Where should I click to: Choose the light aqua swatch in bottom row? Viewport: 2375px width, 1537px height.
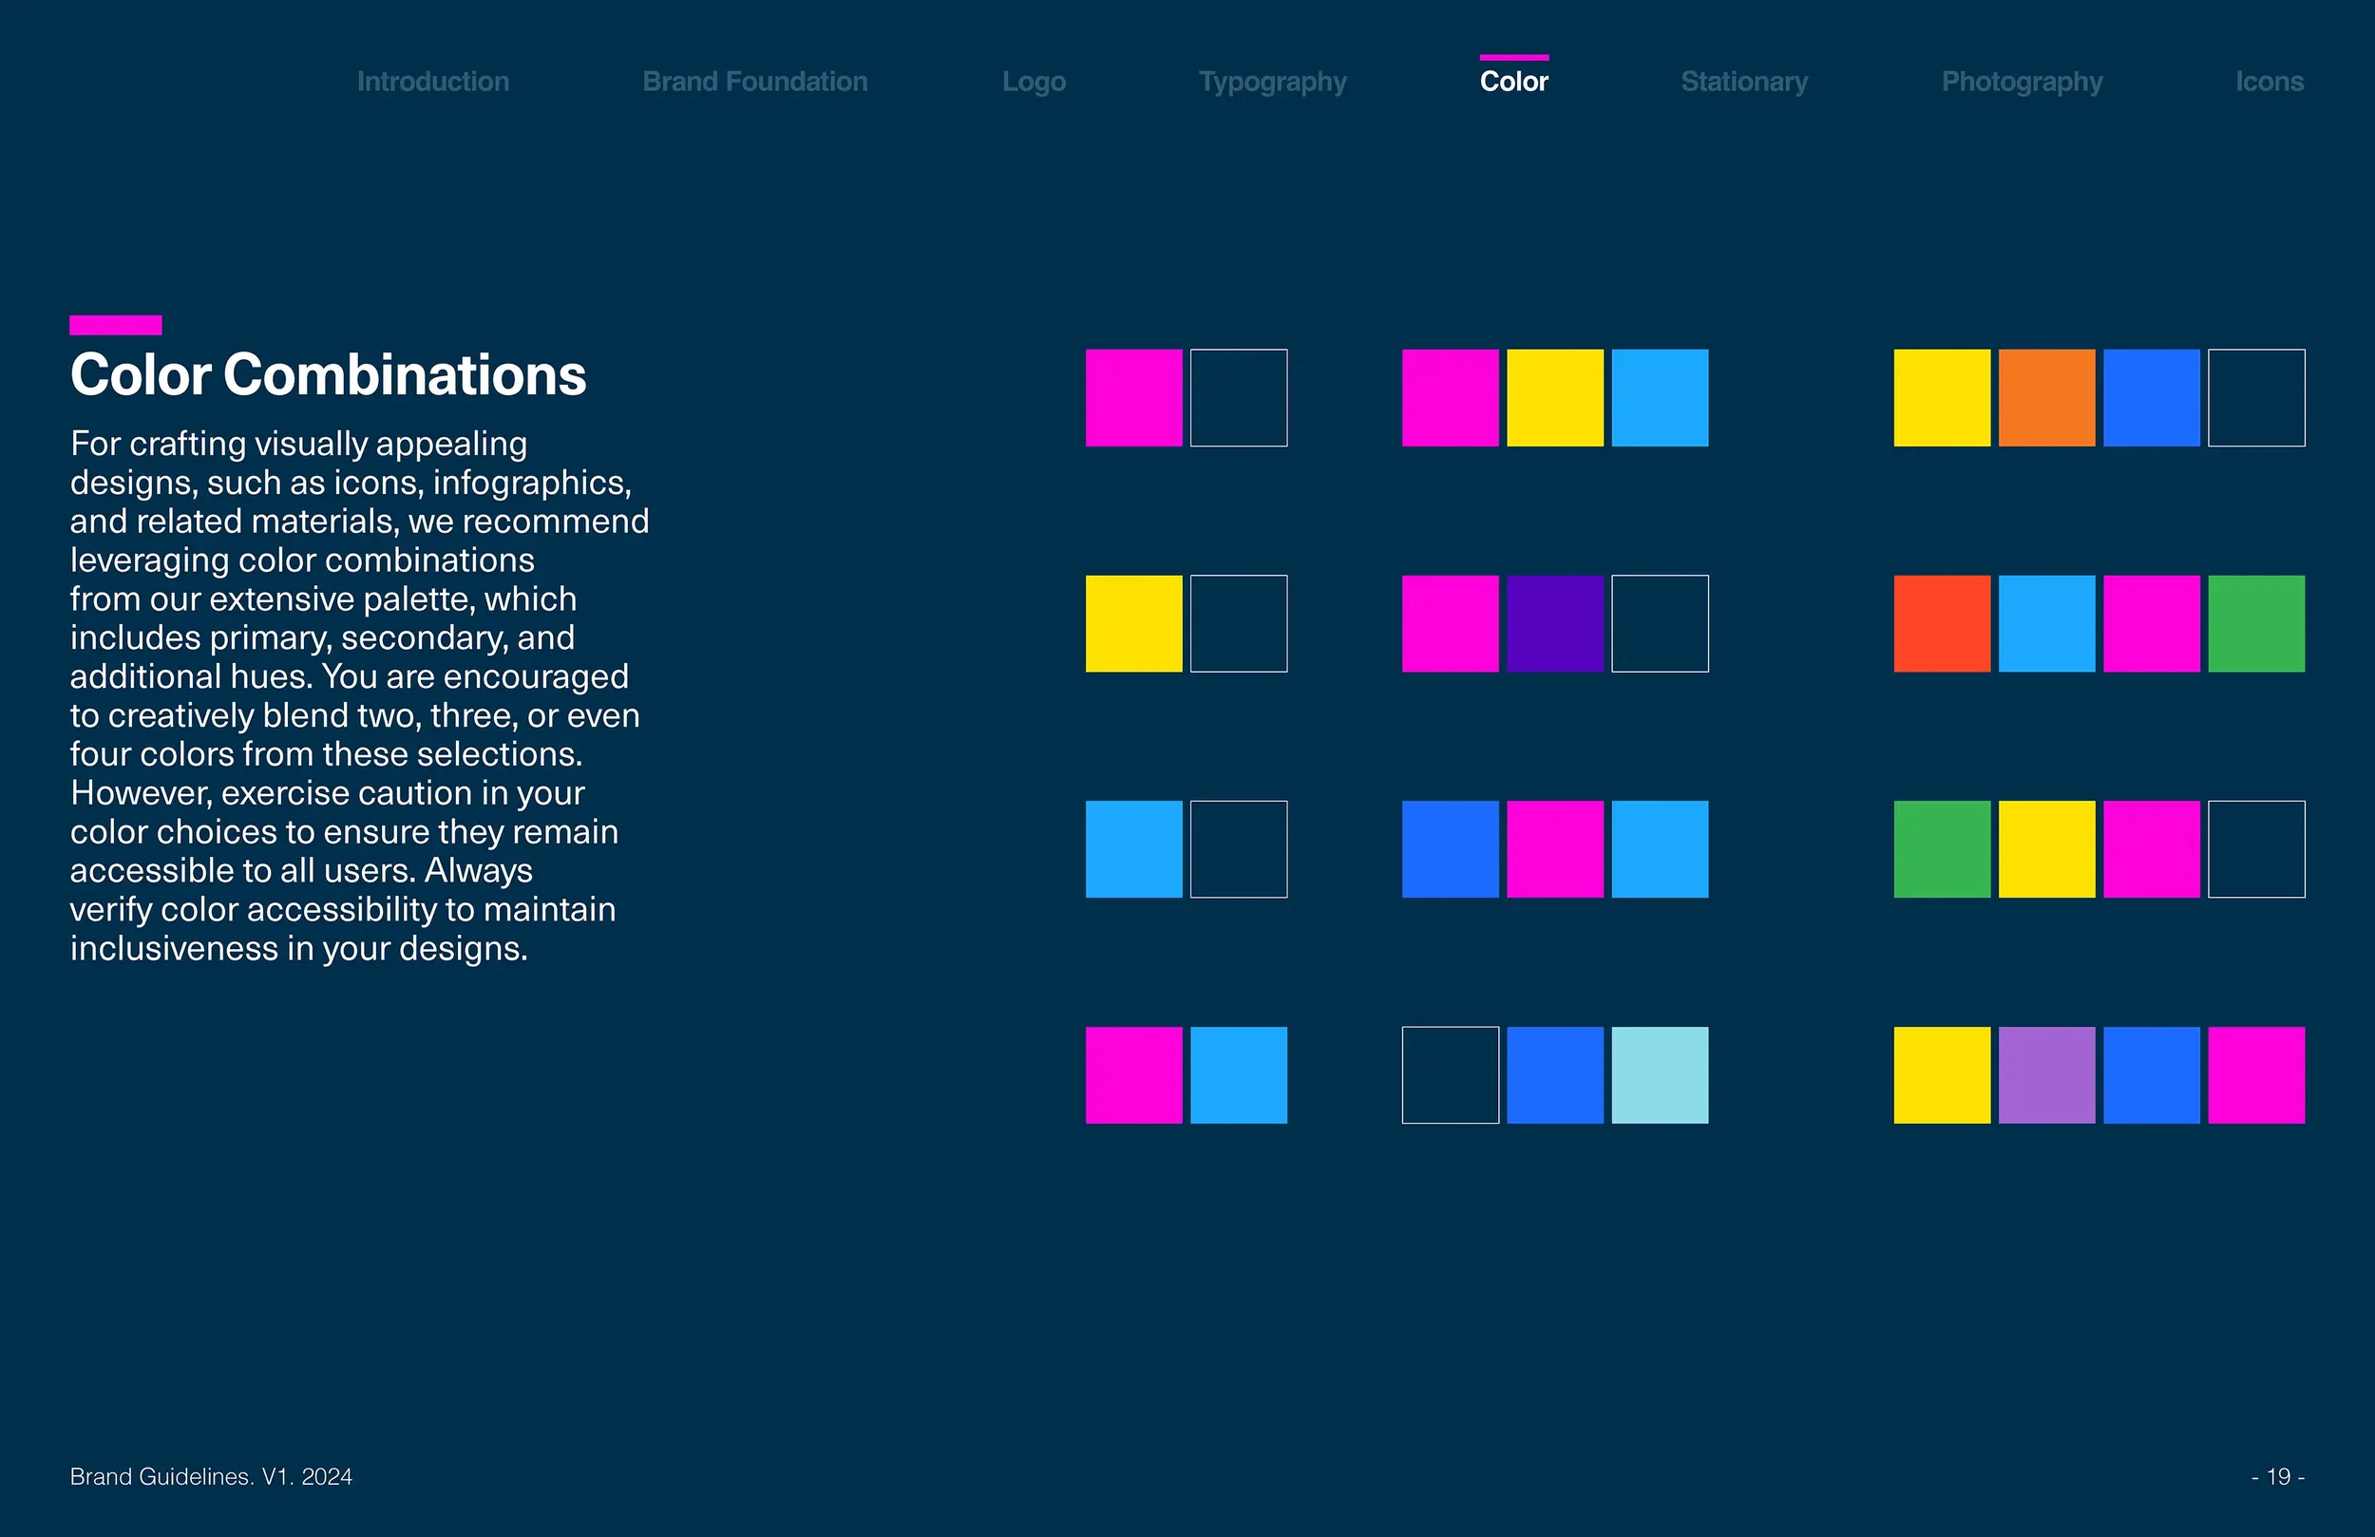(x=1660, y=1075)
